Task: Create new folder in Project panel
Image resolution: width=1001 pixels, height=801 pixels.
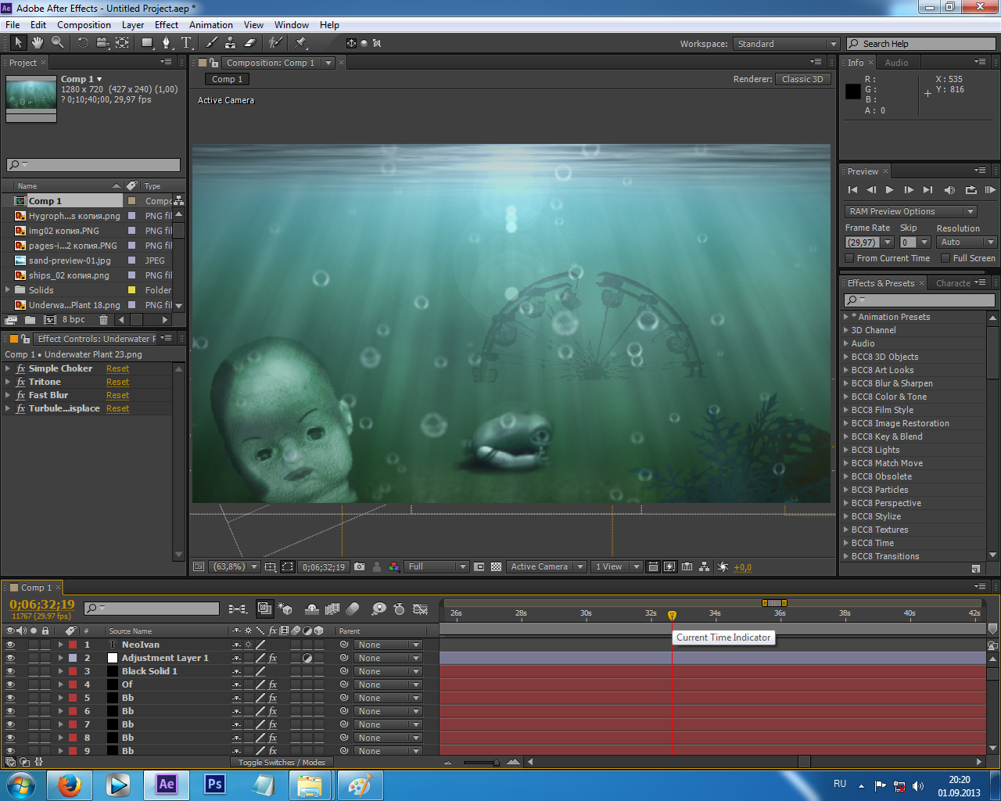Action: coord(30,319)
